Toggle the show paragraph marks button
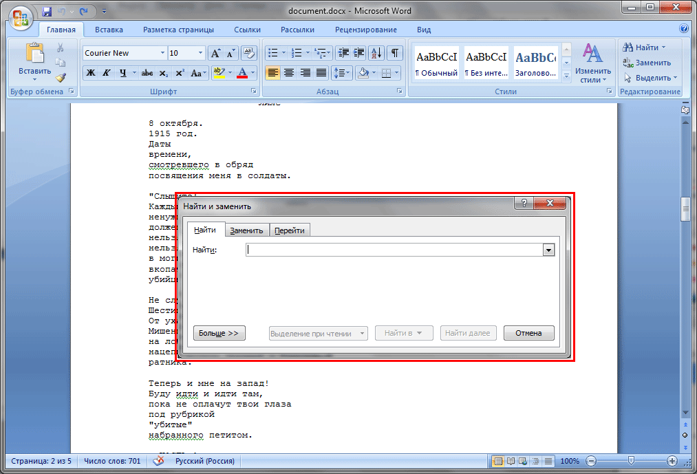697x474 pixels. click(x=395, y=53)
